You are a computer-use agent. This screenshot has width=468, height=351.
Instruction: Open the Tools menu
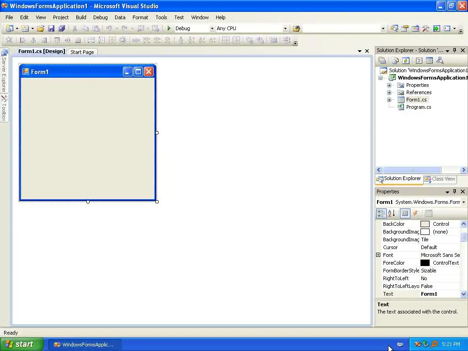click(x=161, y=17)
